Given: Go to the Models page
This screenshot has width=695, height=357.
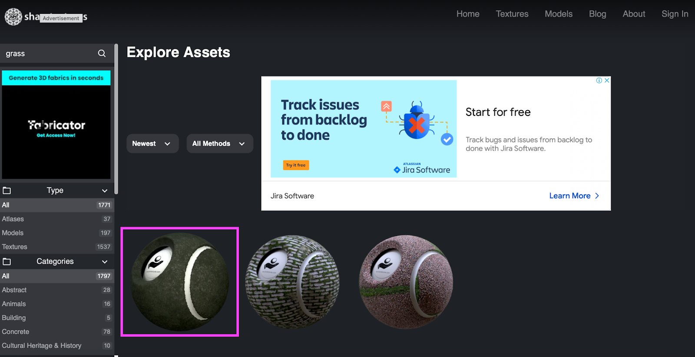Looking at the screenshot, I should tap(559, 14).
